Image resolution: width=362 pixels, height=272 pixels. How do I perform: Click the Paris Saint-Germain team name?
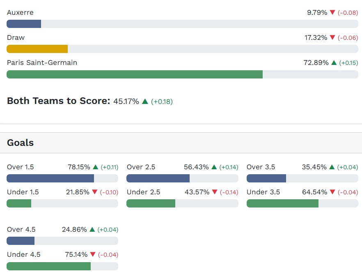point(42,63)
